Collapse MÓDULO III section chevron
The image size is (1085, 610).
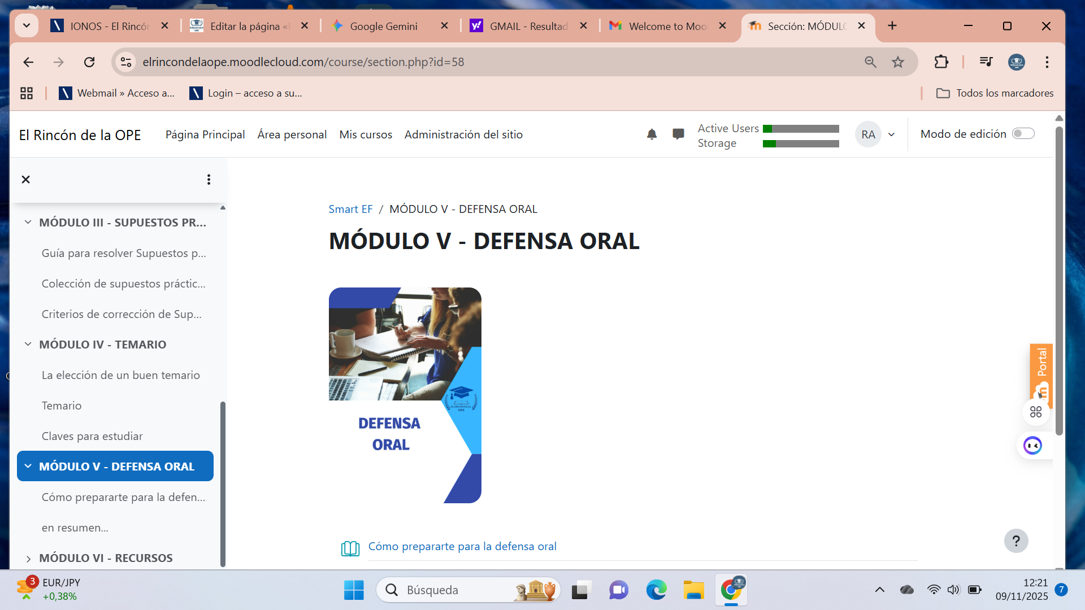click(28, 223)
